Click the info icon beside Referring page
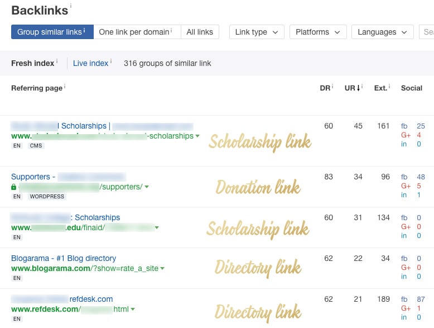This screenshot has width=434, height=328. pos(65,87)
